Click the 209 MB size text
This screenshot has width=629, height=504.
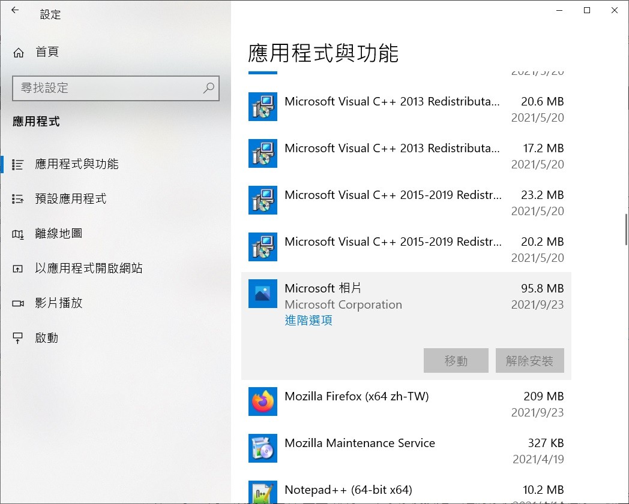tap(544, 396)
